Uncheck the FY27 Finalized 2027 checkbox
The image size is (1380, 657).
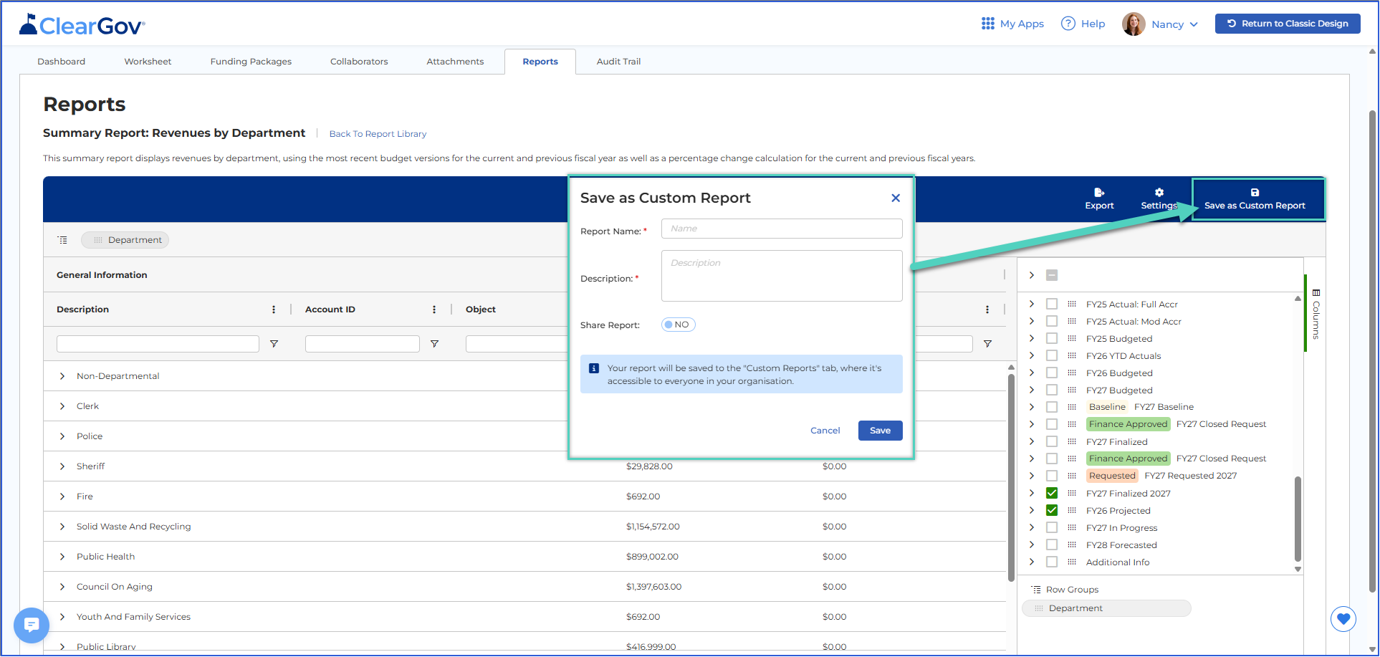point(1052,494)
